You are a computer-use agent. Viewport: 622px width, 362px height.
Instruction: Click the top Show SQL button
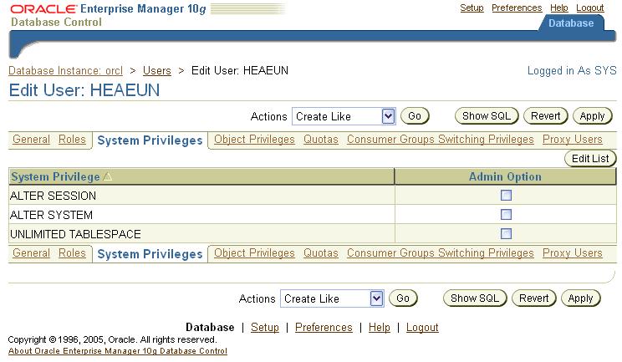click(x=487, y=116)
